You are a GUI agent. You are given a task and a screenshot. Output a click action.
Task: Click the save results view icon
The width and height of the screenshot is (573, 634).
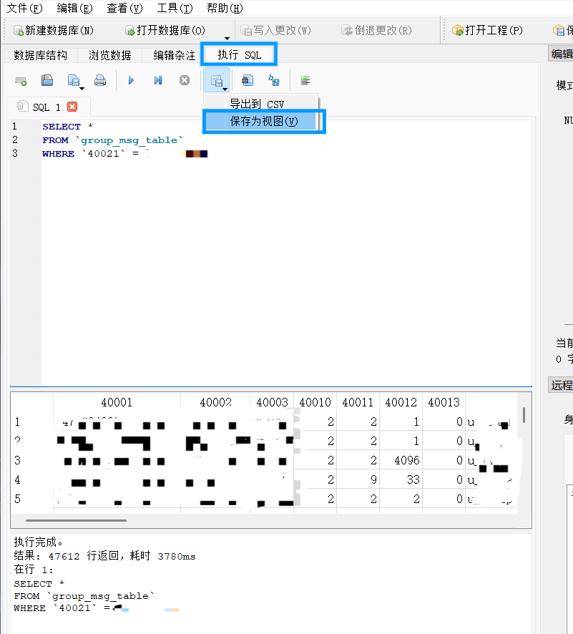point(217,80)
